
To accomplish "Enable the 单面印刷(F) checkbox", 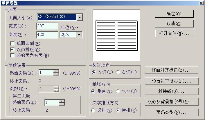I will pyautogui.click(x=12, y=44).
